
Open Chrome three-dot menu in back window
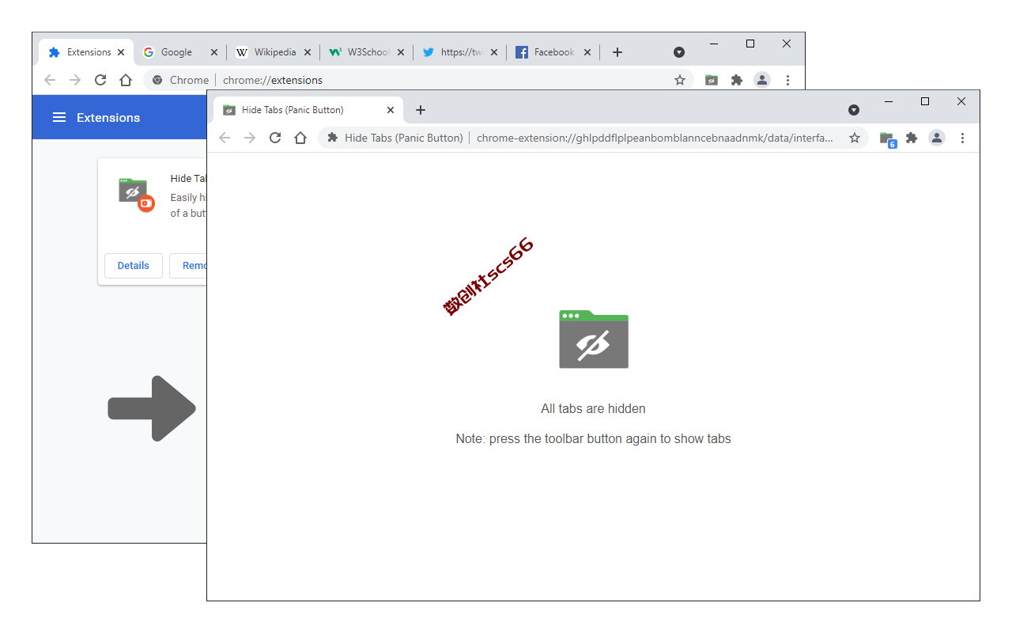[787, 80]
